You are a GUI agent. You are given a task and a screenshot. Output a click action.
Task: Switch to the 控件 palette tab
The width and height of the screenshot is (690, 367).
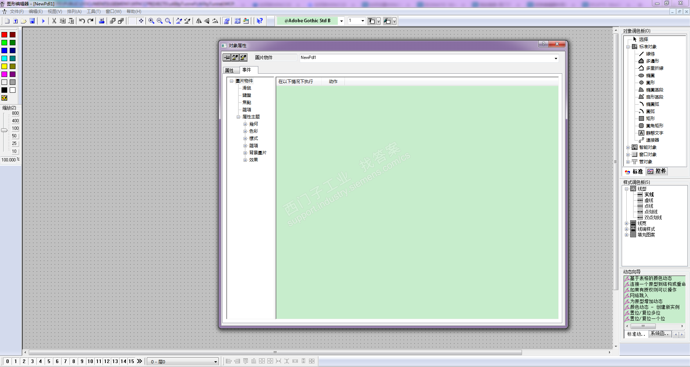(657, 171)
